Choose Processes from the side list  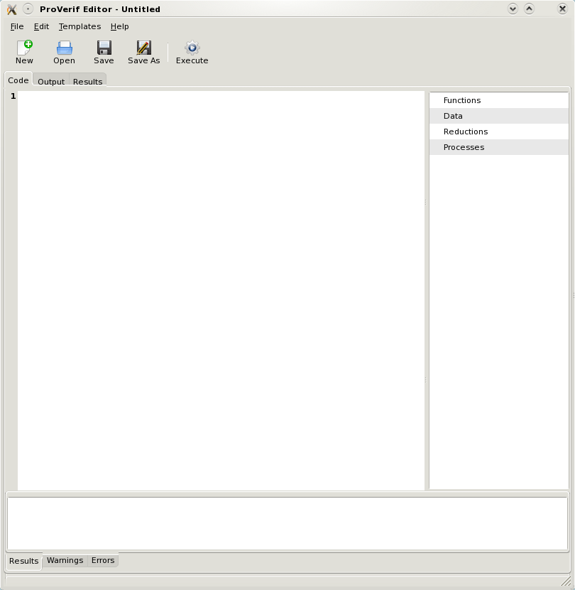(464, 147)
